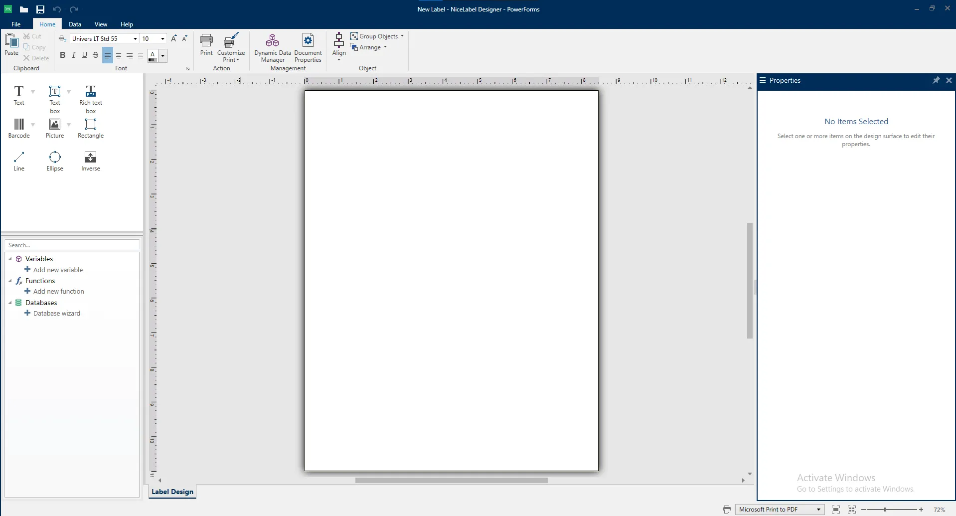This screenshot has height=516, width=956.
Task: Select the Rectangle tool
Action: [90, 128]
